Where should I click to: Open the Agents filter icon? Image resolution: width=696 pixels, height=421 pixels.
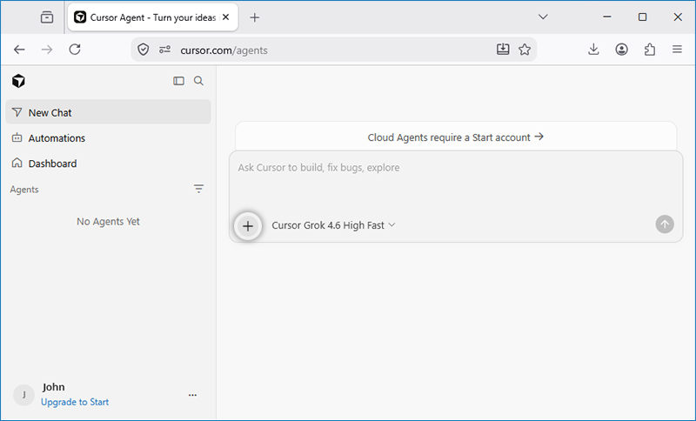(x=198, y=189)
